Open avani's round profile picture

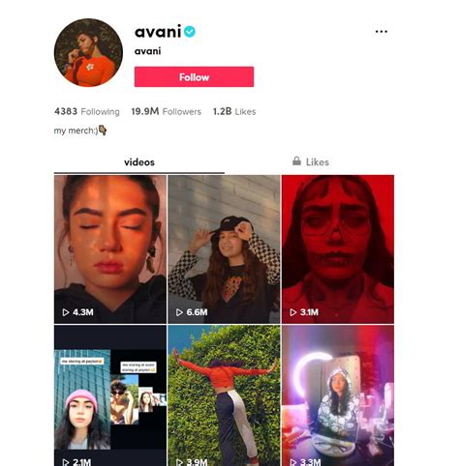click(x=88, y=52)
